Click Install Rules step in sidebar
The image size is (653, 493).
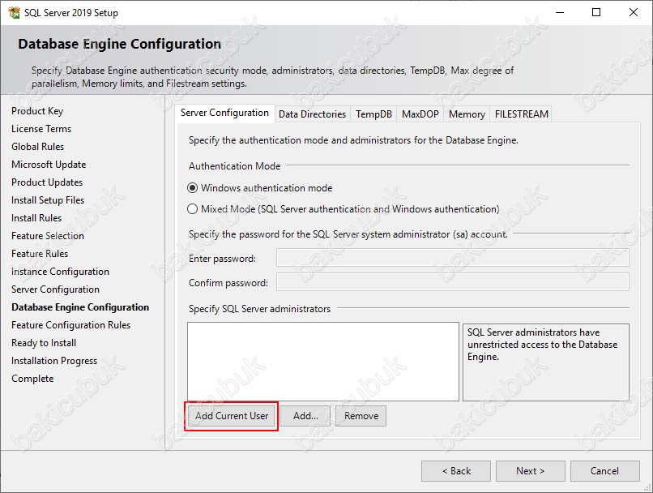point(36,218)
